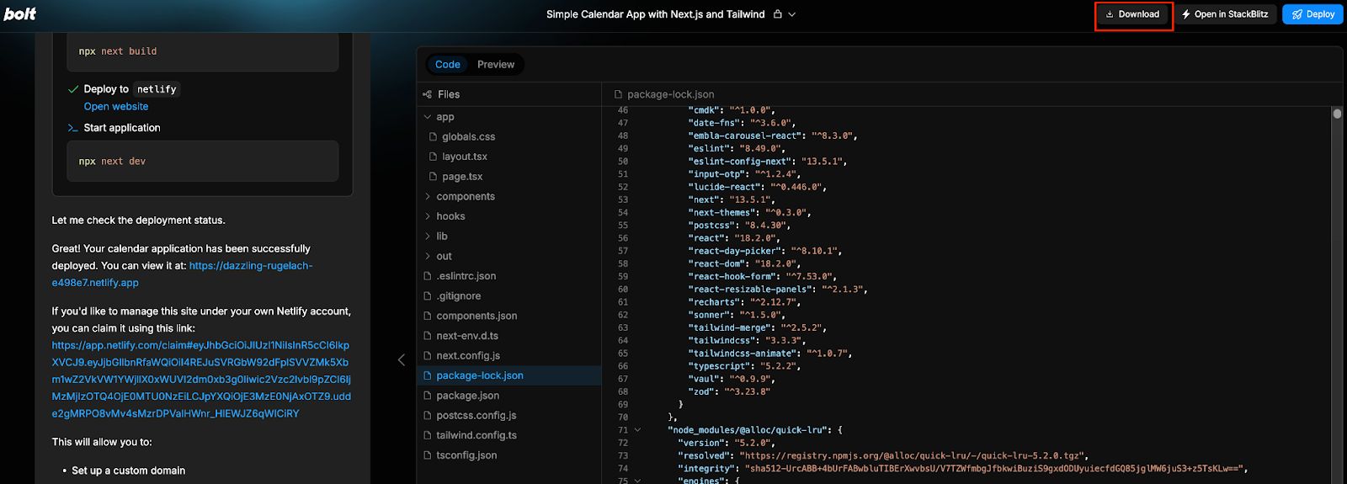Open package.json file
Image resolution: width=1347 pixels, height=484 pixels.
(x=467, y=396)
